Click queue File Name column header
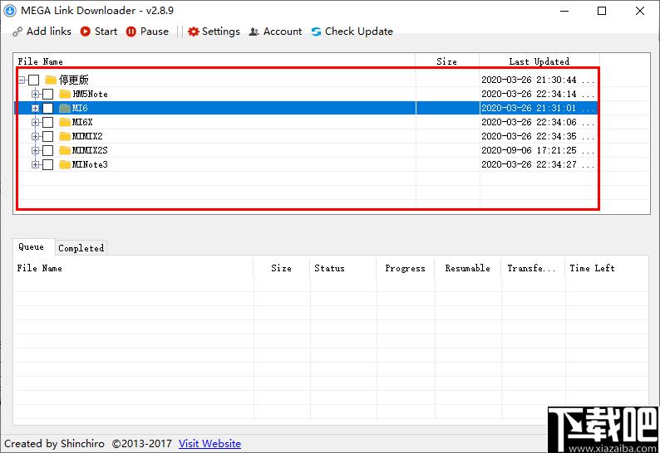Screen dimensions: 660x453 [40, 268]
